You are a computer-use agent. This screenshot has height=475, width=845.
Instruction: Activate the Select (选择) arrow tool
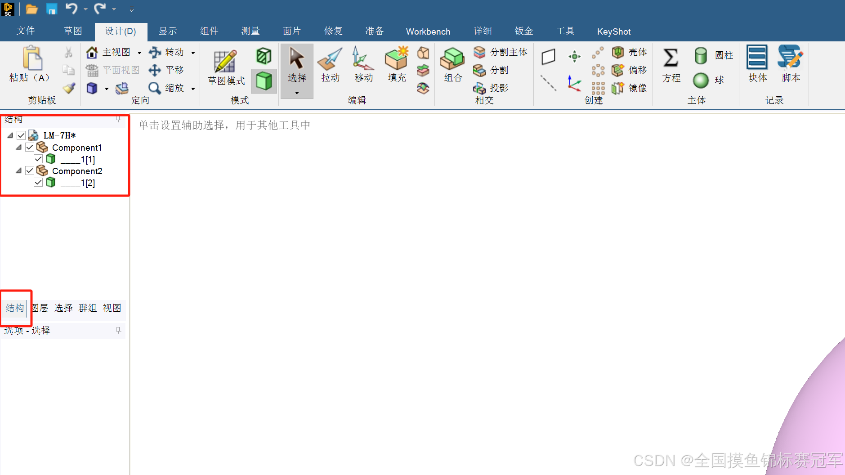pos(297,65)
